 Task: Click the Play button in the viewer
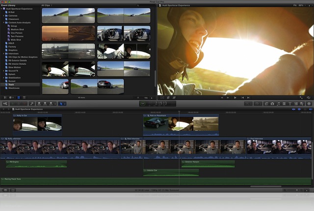235,97
